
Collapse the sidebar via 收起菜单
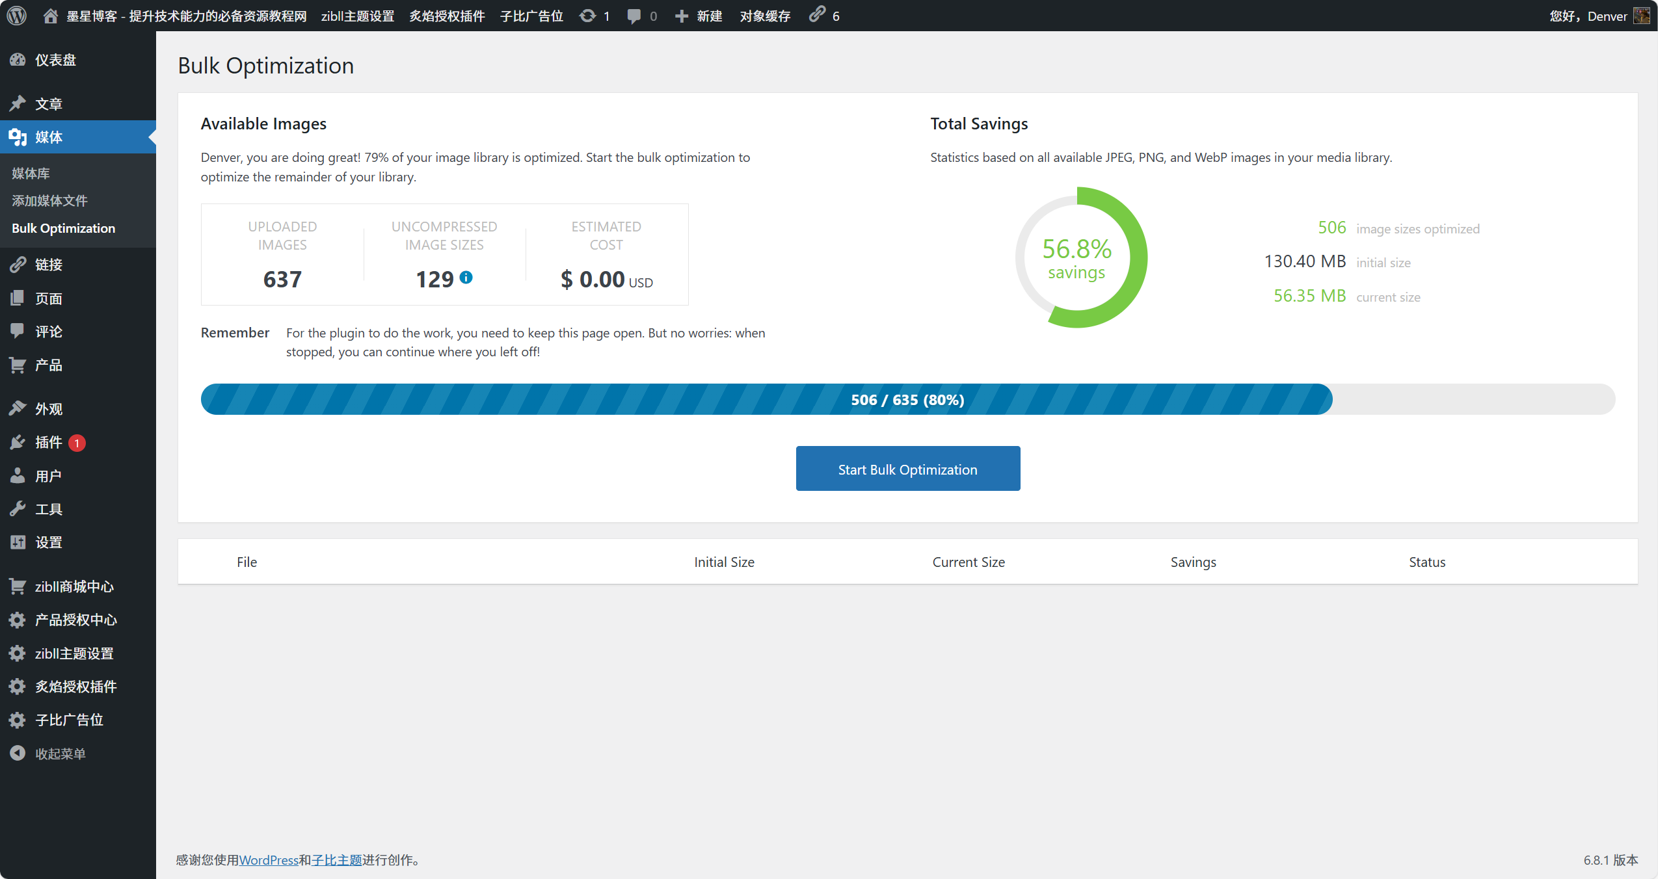[60, 754]
